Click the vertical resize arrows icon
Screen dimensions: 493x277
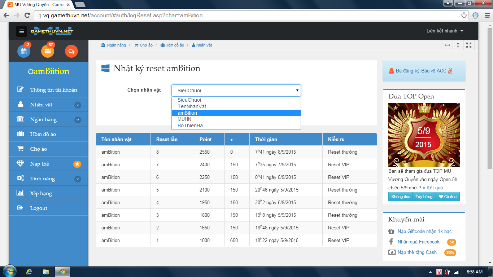click(458, 45)
